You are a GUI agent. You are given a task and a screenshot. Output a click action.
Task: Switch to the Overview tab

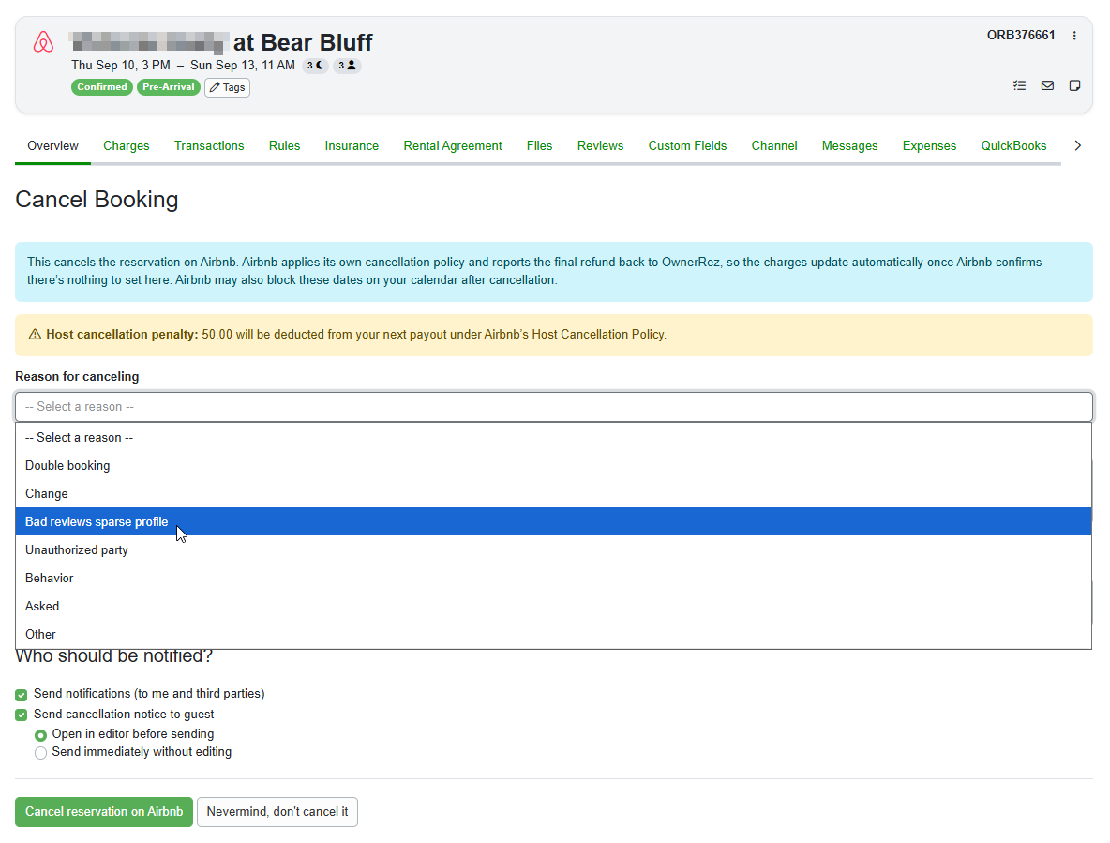tap(53, 145)
